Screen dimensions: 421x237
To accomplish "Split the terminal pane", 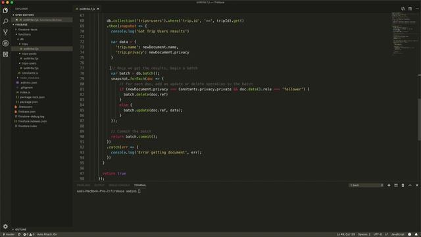I will (396, 185).
